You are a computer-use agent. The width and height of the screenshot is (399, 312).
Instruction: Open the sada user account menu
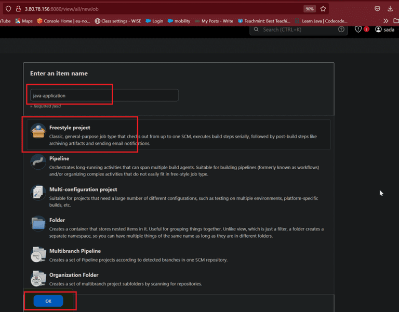click(385, 30)
